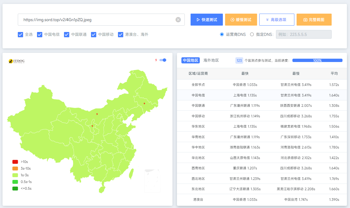Enable the 运营商DNS radio option

222,34
